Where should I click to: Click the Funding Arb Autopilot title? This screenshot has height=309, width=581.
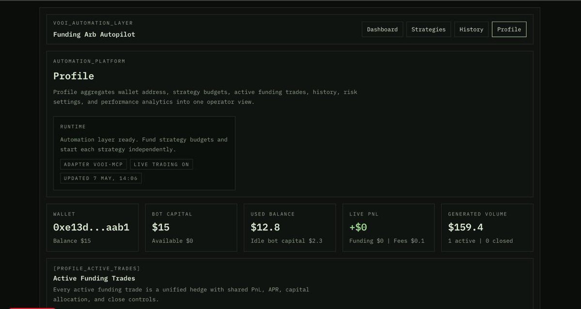point(94,34)
